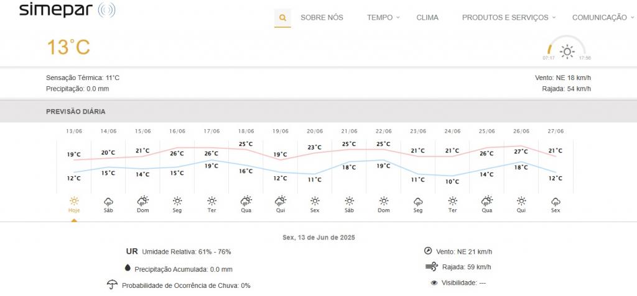The height and width of the screenshot is (296, 637).
Task: Open the CLIMA menu item
Action: (427, 18)
